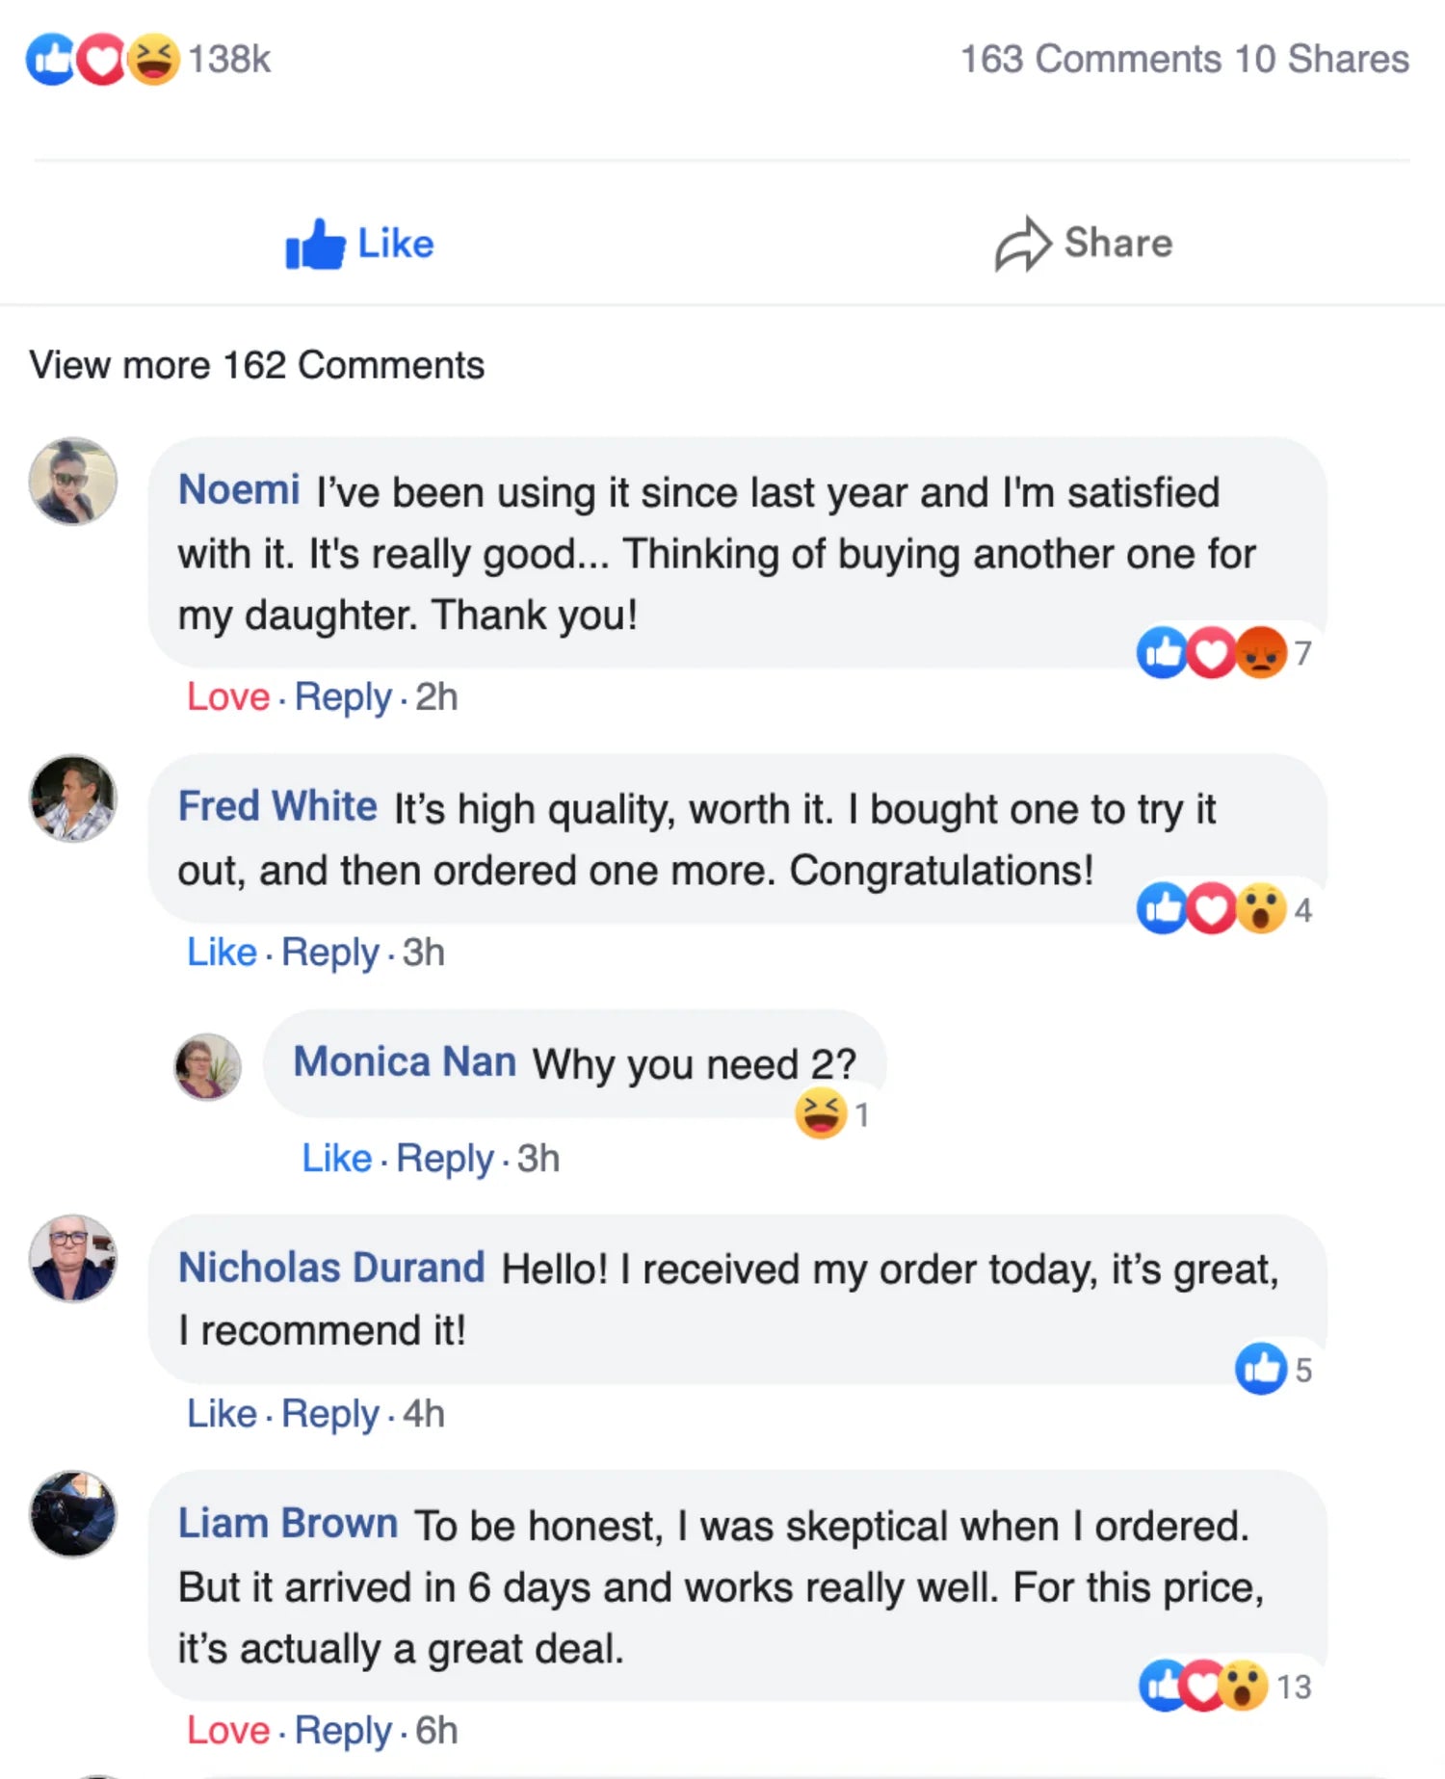Toggle Love under Noemi's comment
This screenshot has height=1779, width=1445.
[228, 696]
